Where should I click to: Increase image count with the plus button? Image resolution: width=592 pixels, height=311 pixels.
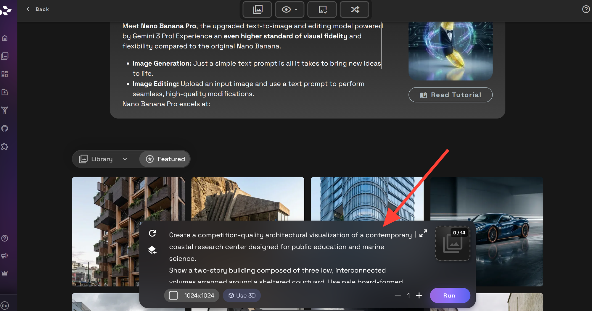coord(419,296)
